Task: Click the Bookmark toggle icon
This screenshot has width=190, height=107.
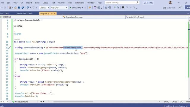Action: point(123,7)
